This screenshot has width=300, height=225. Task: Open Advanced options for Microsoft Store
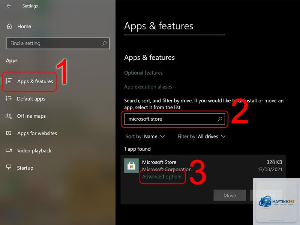point(162,177)
